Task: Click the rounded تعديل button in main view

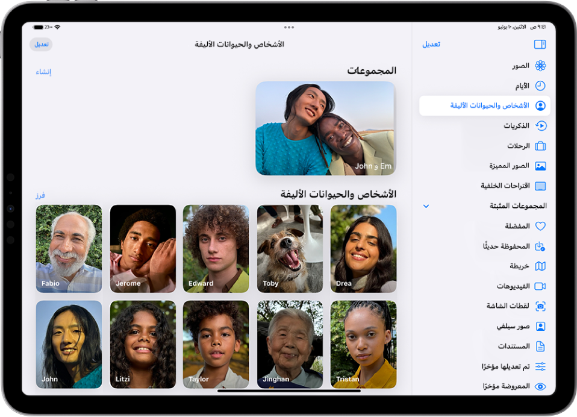Action: pos(41,45)
